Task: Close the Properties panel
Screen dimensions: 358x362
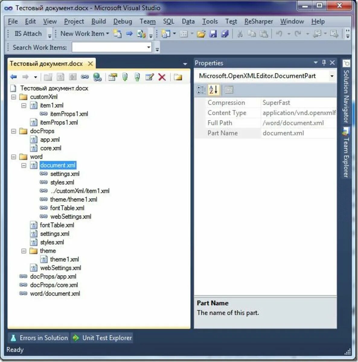Action: point(332,62)
